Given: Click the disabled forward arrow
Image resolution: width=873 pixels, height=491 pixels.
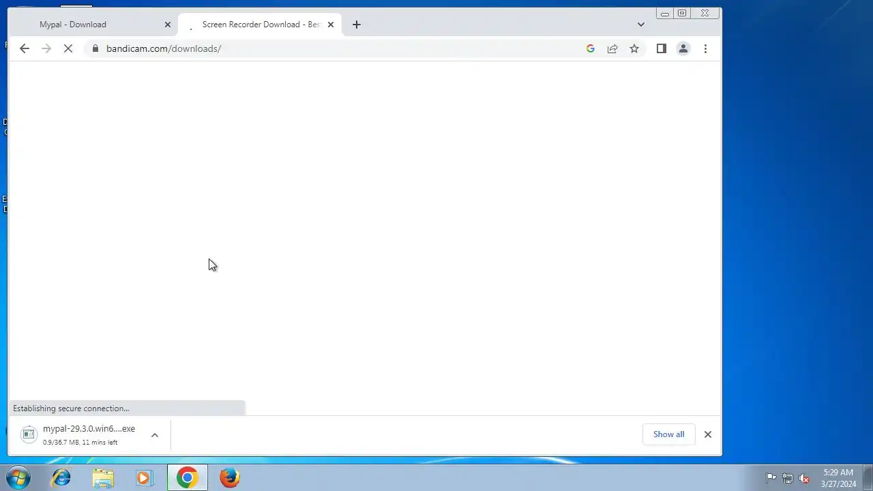Looking at the screenshot, I should [x=46, y=48].
